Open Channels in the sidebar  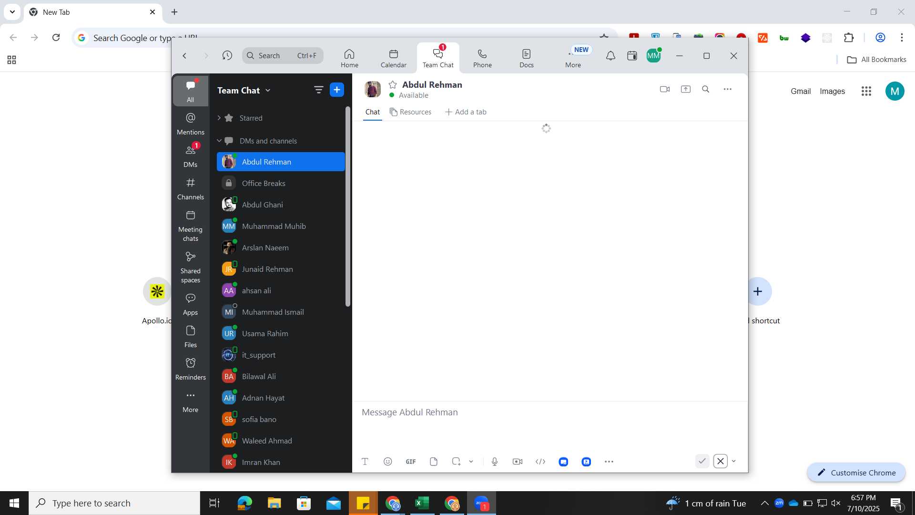tap(190, 188)
